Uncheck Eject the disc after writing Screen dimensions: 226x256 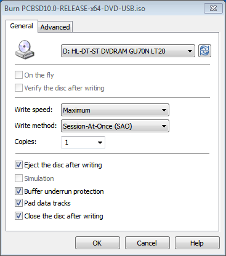click(18, 165)
